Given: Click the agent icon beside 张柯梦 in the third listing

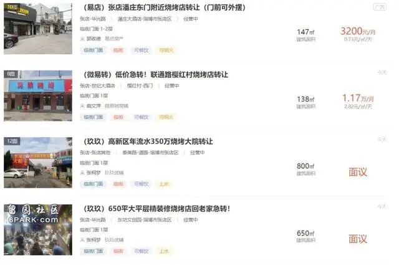Looking at the screenshot, I should (82, 173).
